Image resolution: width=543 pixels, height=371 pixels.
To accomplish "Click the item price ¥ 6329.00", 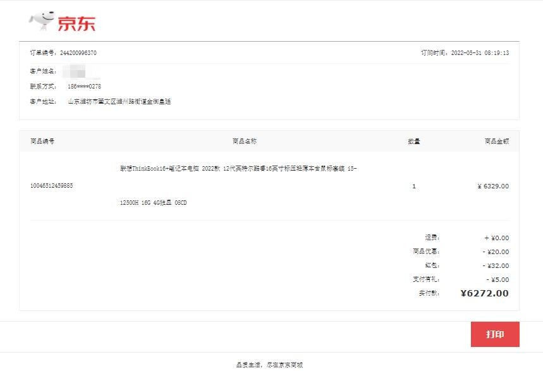I will pos(493,186).
